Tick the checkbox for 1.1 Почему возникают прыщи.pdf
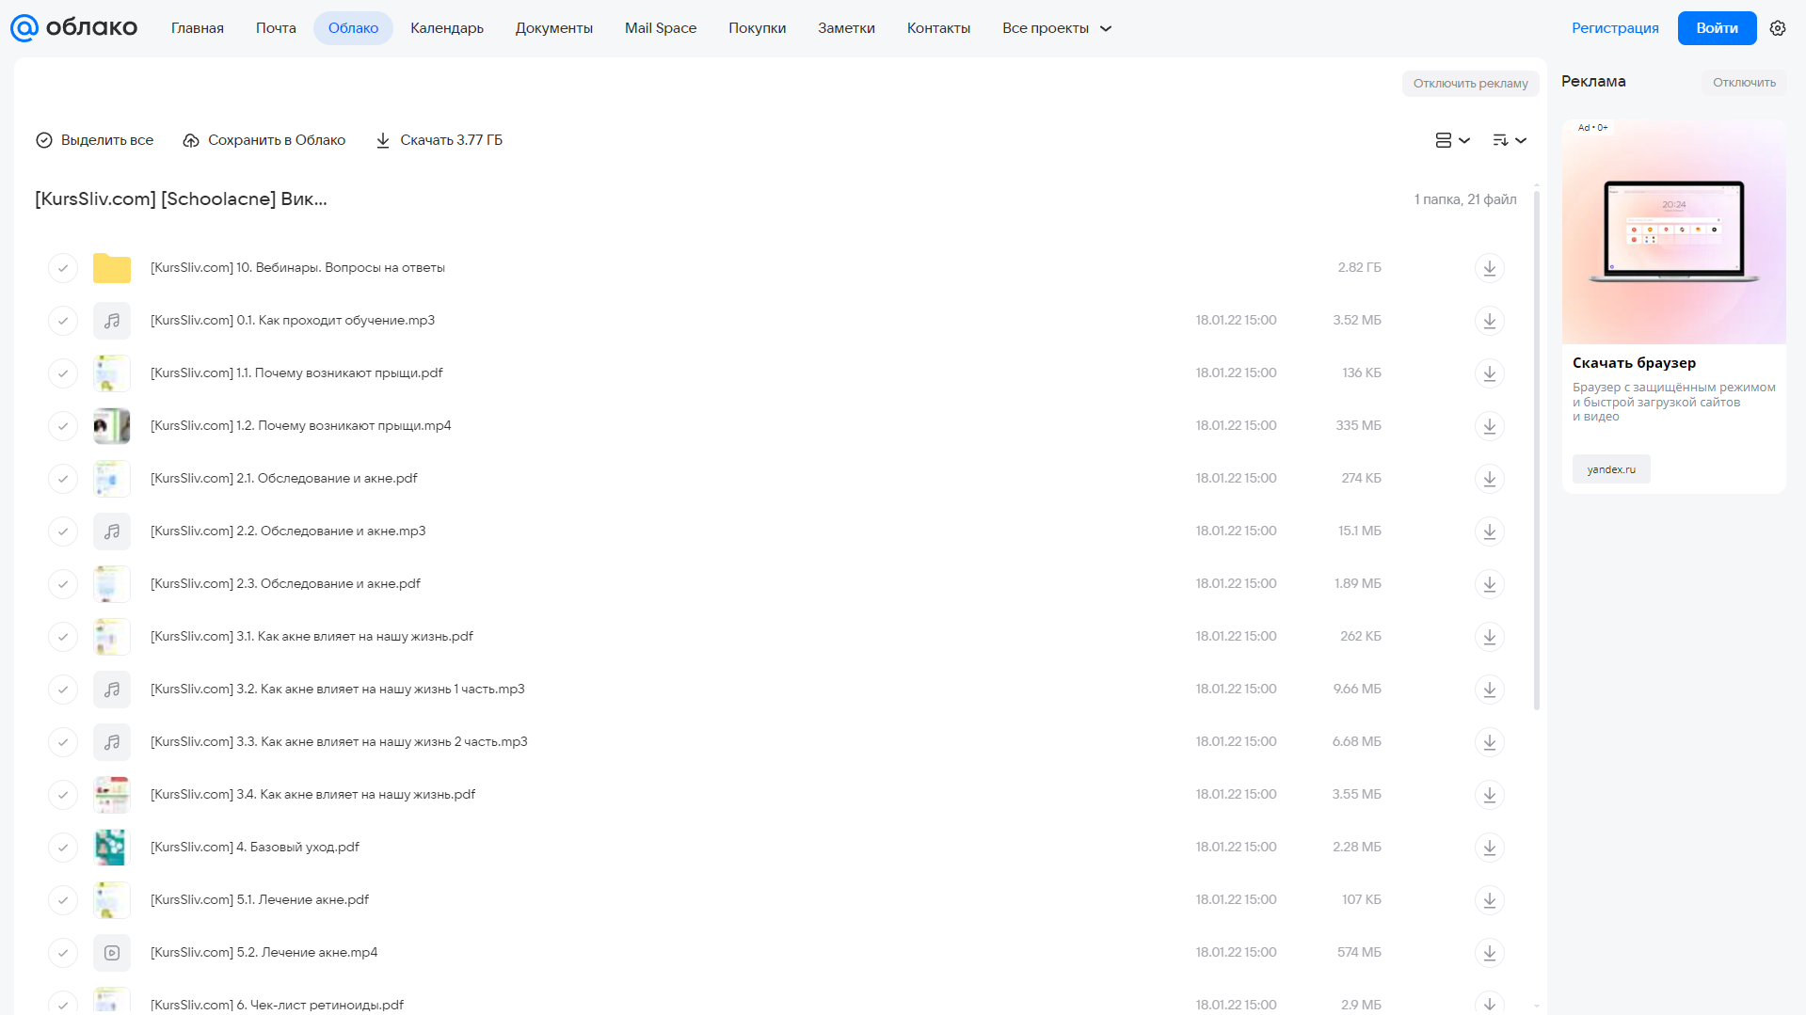Image resolution: width=1806 pixels, height=1015 pixels. tap(62, 373)
